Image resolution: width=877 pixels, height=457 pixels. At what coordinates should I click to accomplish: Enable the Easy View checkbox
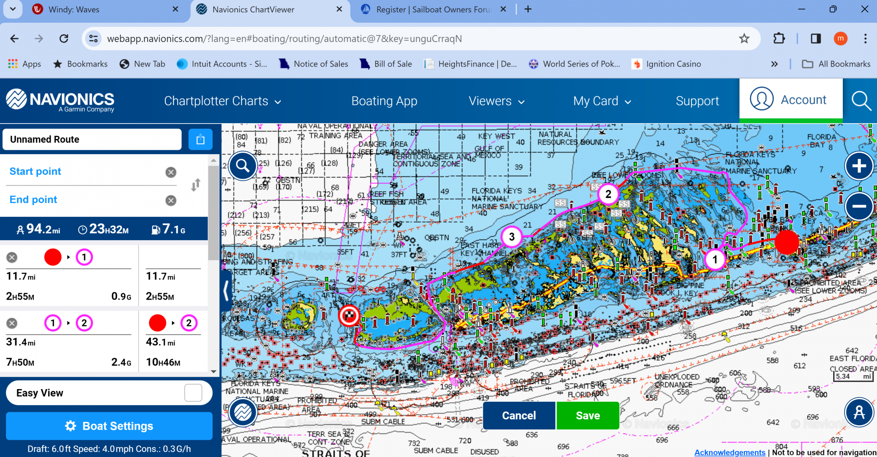tap(193, 393)
